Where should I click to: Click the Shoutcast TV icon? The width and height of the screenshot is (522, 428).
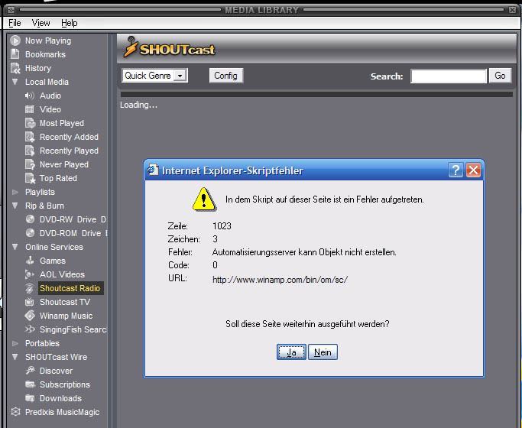(30, 302)
